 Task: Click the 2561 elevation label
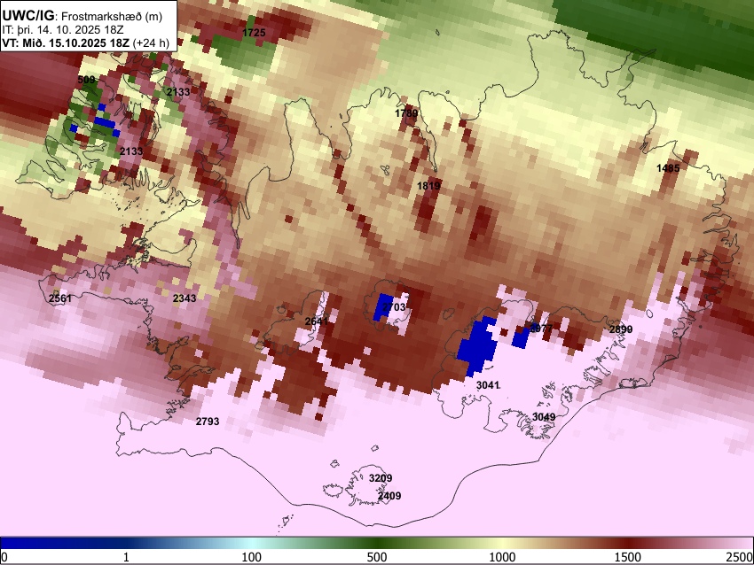pyautogui.click(x=60, y=298)
